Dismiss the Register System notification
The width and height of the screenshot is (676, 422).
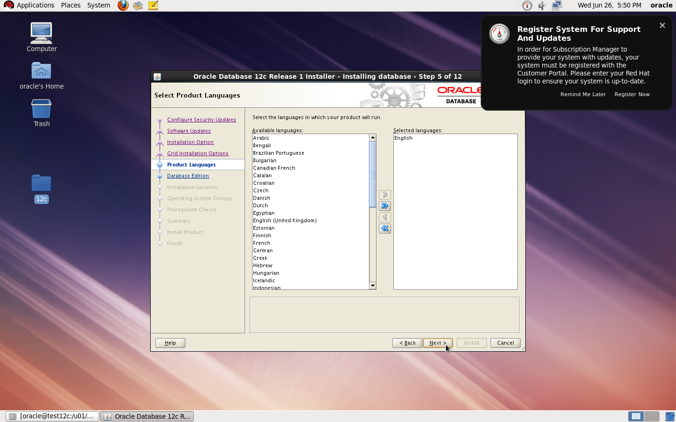[662, 25]
